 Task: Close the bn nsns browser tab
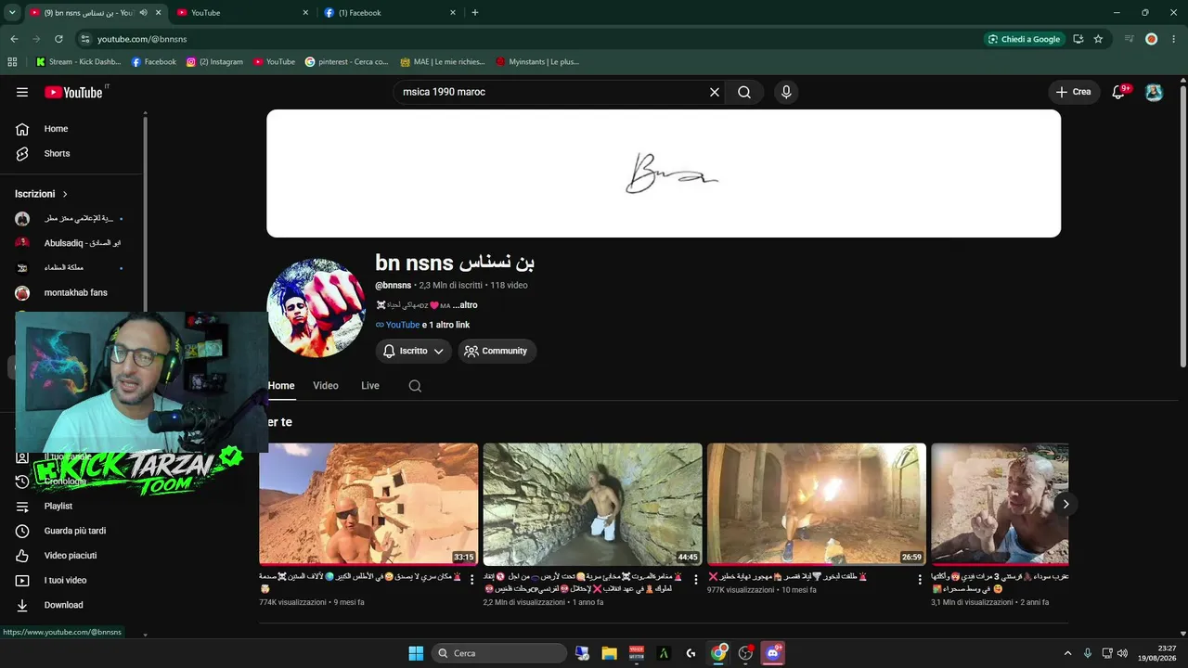coord(159,13)
